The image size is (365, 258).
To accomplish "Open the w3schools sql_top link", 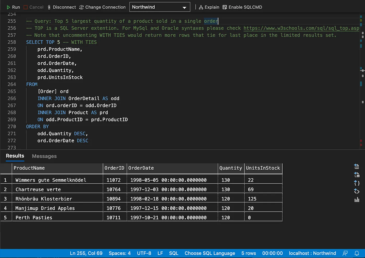I will tap(301, 28).
